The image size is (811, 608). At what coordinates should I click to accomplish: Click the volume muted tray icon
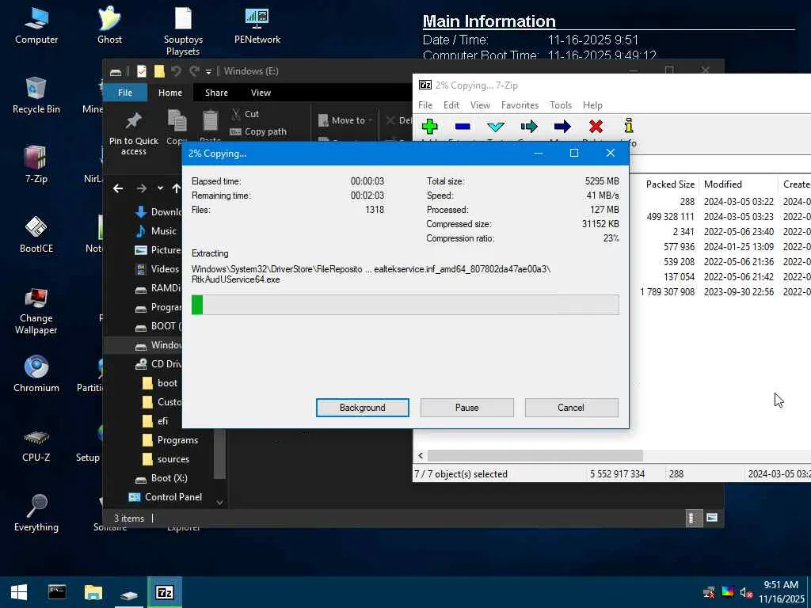coord(745,592)
